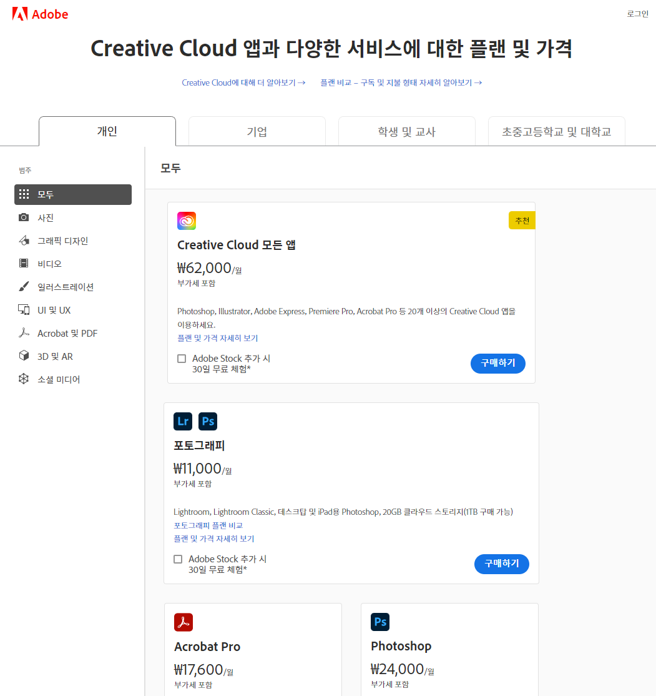Click the Acrobat Pro title

tap(207, 647)
